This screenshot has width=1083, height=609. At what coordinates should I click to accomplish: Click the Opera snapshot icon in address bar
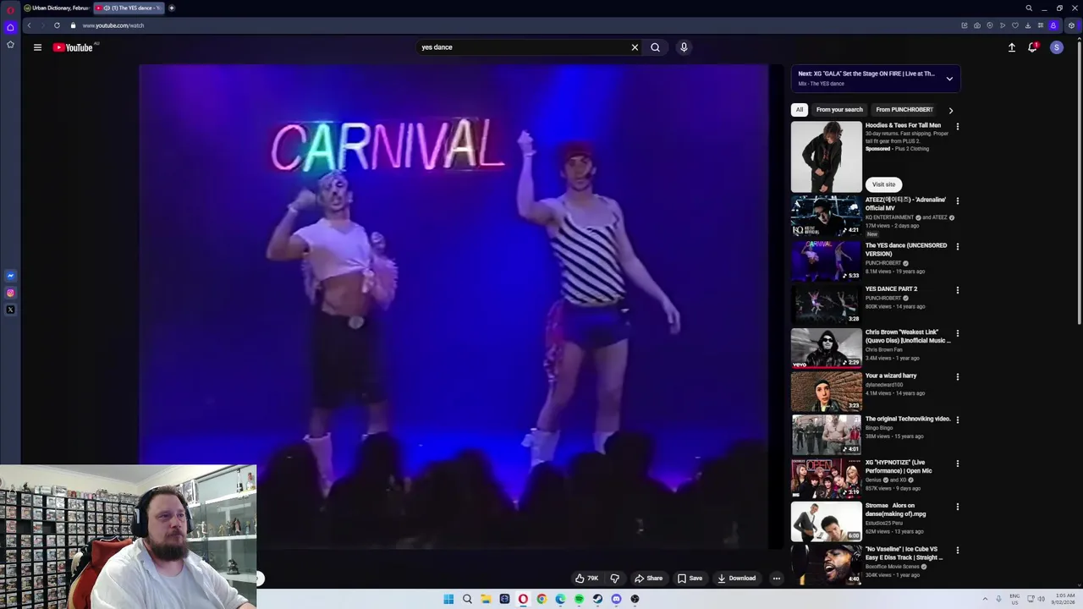tap(976, 25)
